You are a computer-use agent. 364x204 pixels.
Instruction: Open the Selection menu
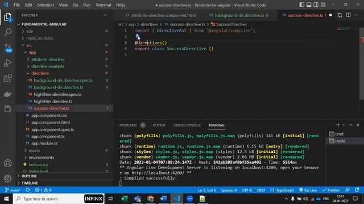coord(45,5)
